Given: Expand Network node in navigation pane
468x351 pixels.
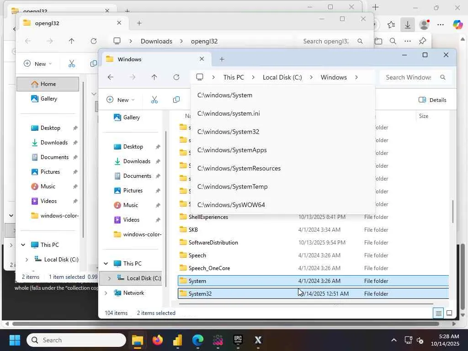Looking at the screenshot, I should [106, 293].
